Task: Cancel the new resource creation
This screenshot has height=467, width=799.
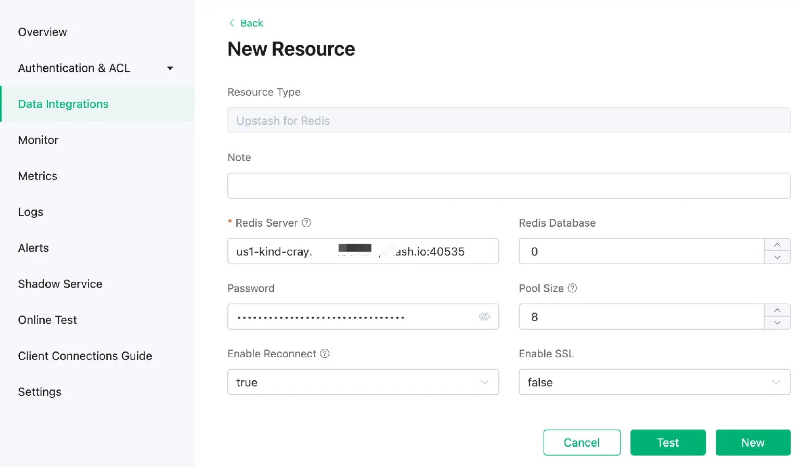Action: (x=582, y=442)
